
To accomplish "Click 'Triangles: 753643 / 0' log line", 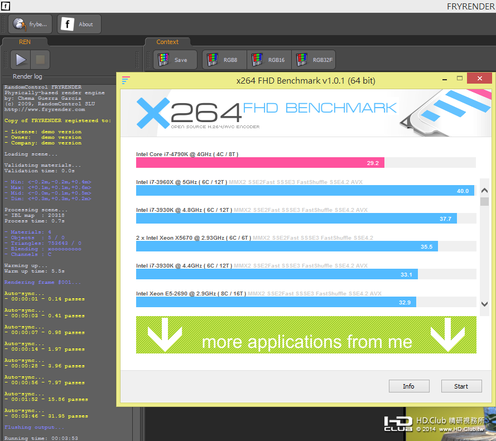I will [43, 243].
